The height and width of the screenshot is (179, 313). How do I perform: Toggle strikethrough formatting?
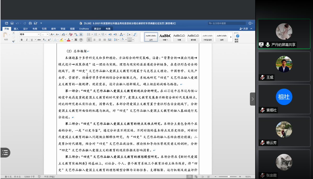click(39, 40)
